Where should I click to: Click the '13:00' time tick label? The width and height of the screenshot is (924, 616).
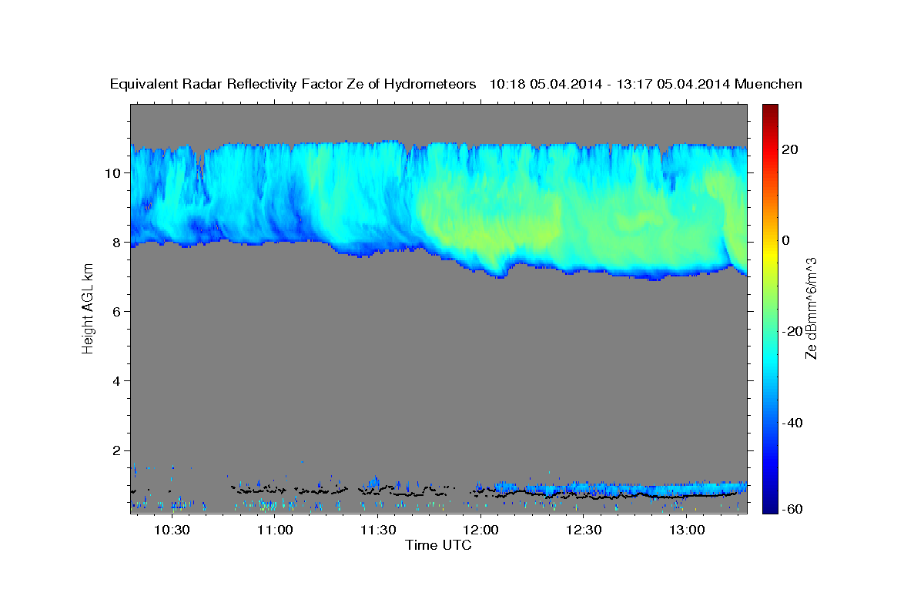pos(687,531)
